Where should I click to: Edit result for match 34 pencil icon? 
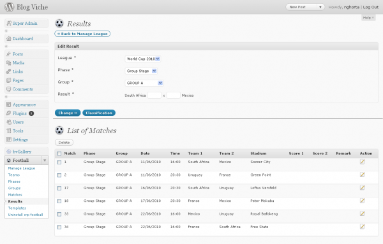362,226
